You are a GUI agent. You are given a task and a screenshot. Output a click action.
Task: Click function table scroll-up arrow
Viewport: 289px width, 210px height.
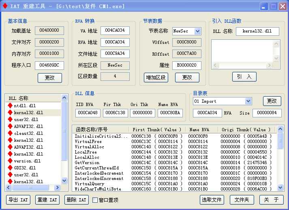click(x=280, y=129)
